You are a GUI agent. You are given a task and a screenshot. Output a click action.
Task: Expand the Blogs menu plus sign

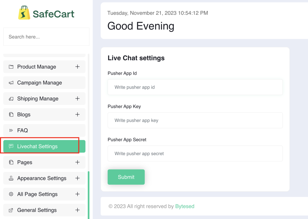[x=77, y=114]
